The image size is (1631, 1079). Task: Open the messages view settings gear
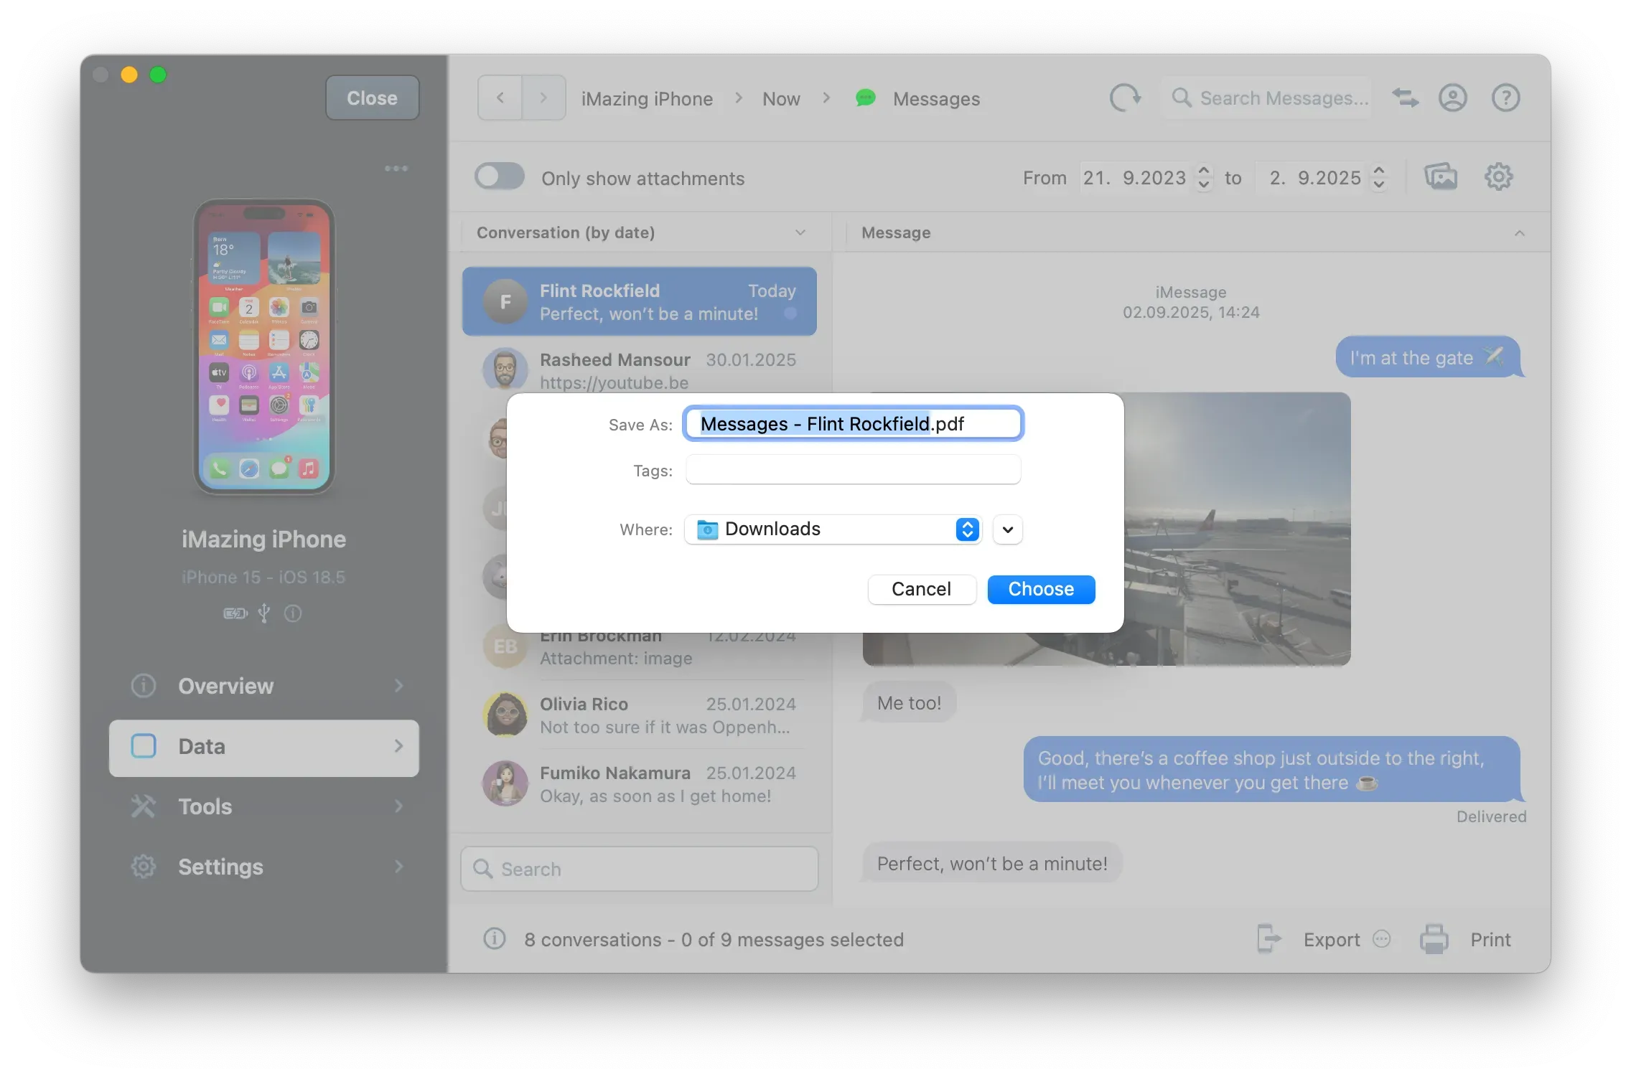pyautogui.click(x=1499, y=176)
